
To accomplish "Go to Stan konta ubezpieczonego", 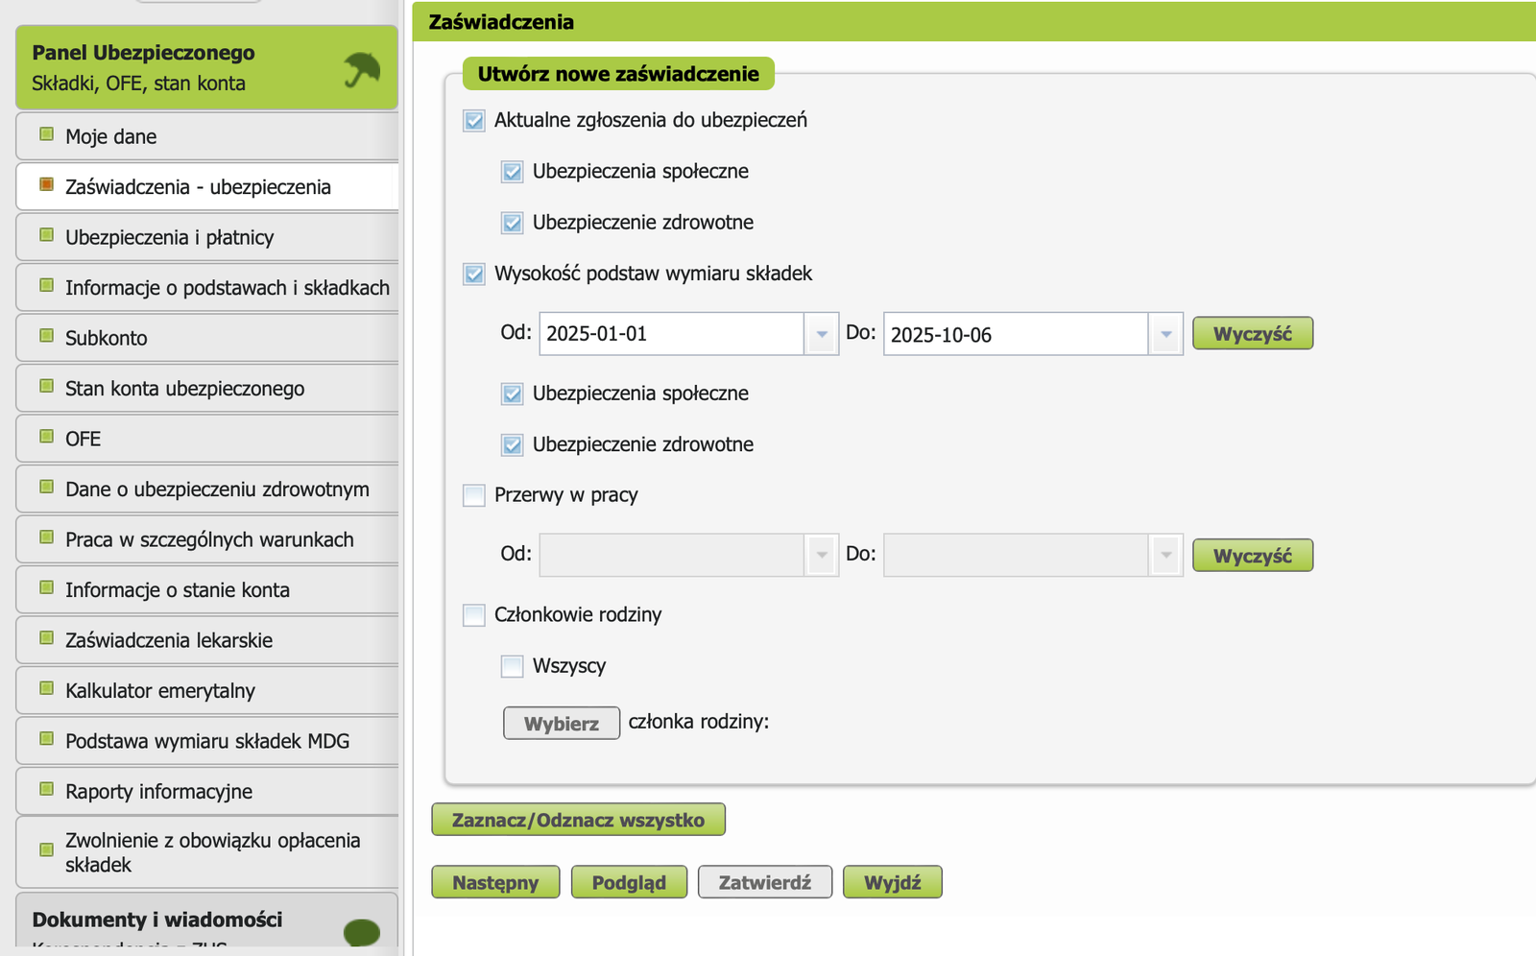I will point(184,389).
